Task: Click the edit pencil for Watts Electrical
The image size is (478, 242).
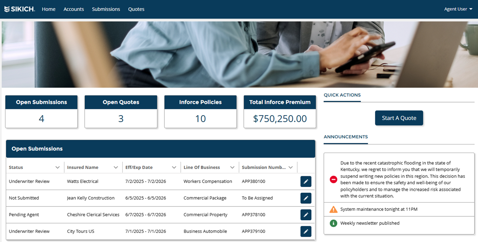Action: (306, 182)
